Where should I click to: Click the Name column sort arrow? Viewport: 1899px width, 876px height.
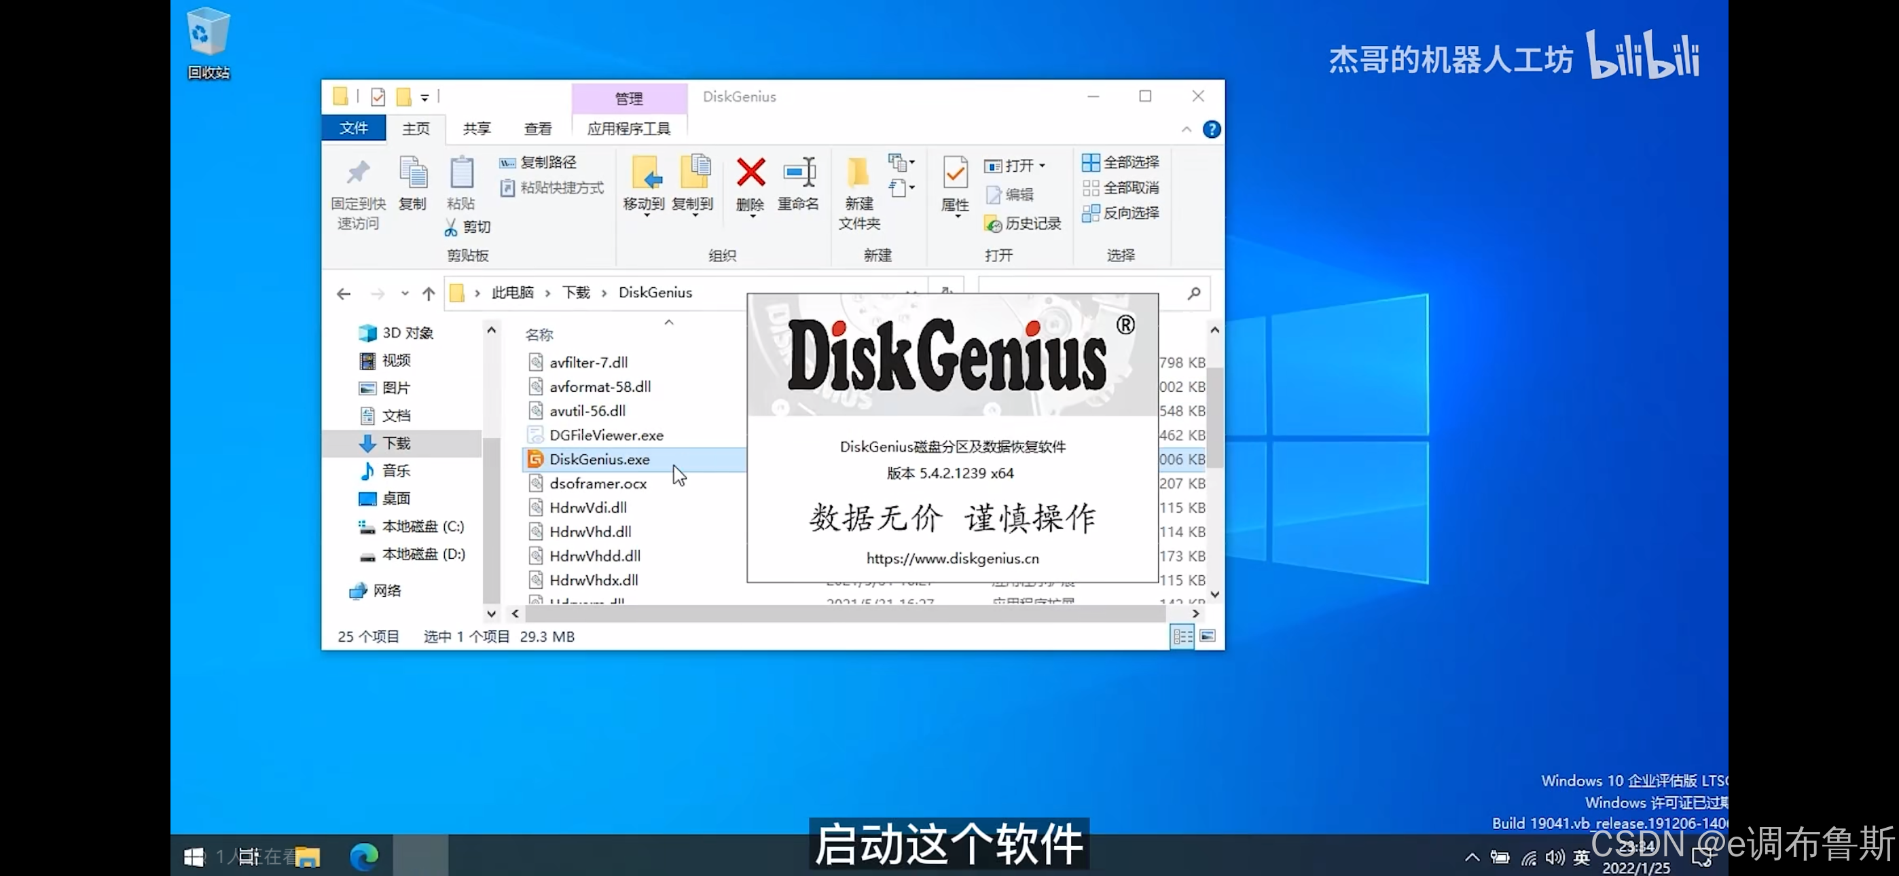tap(668, 323)
